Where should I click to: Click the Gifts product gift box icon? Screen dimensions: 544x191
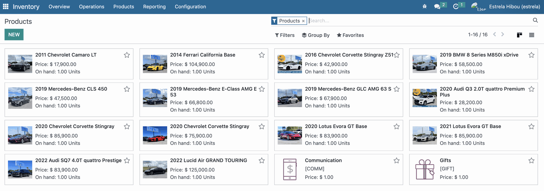coord(425,169)
